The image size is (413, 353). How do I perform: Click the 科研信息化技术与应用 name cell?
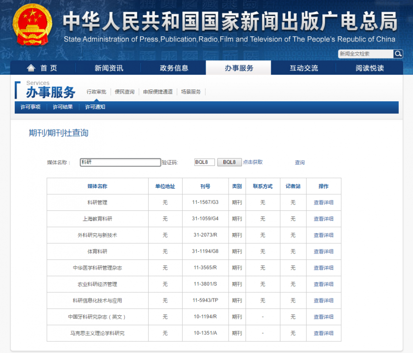pyautogui.click(x=97, y=300)
